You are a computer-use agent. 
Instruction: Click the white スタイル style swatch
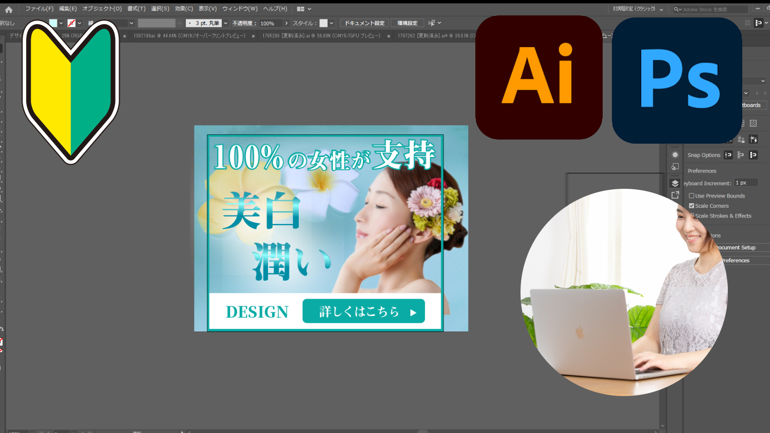pyautogui.click(x=323, y=23)
